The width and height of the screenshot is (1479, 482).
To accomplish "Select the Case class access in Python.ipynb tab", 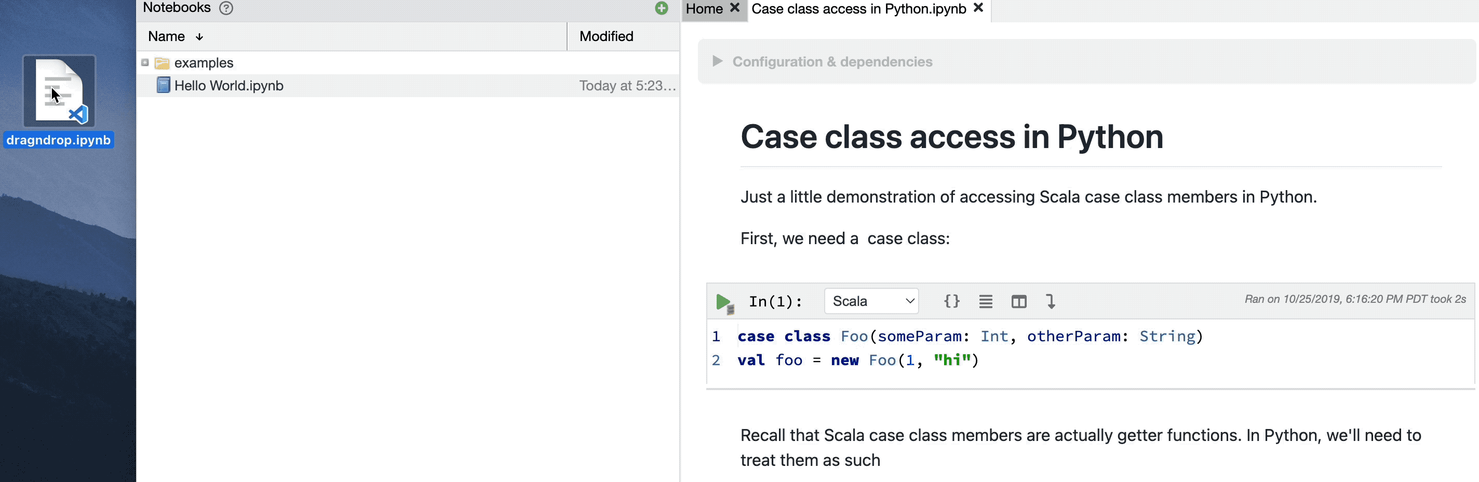I will coord(858,9).
